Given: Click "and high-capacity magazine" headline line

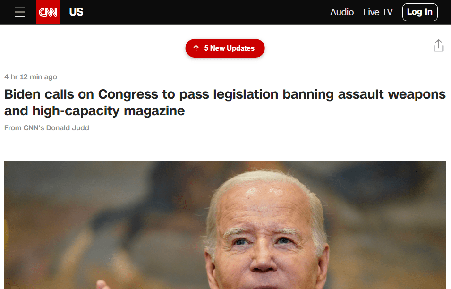Looking at the screenshot, I should 94,110.
